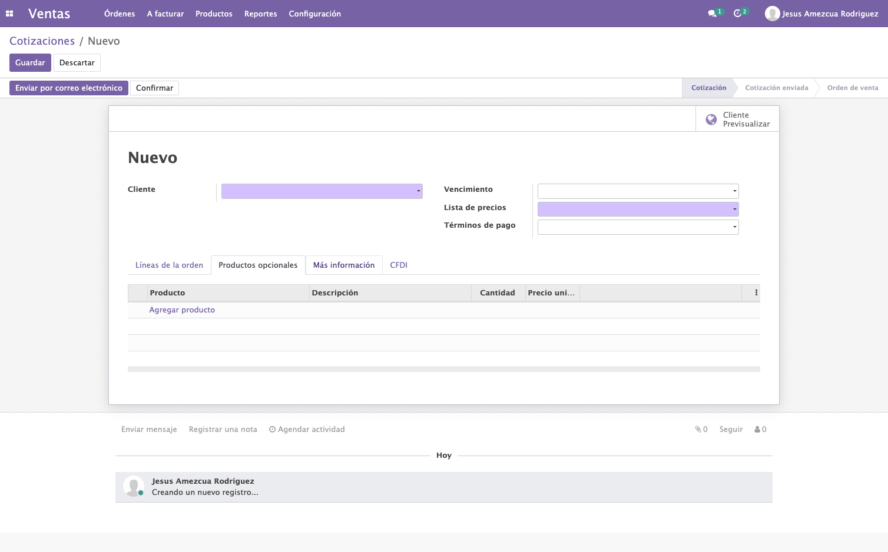This screenshot has height=552, width=888.
Task: Switch to Más información tab
Action: point(344,265)
